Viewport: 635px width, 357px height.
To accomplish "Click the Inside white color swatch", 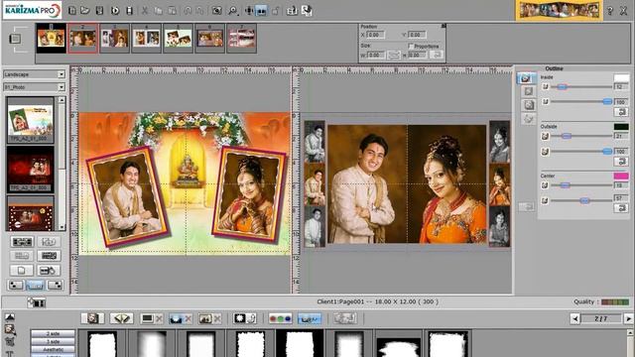I will [621, 77].
